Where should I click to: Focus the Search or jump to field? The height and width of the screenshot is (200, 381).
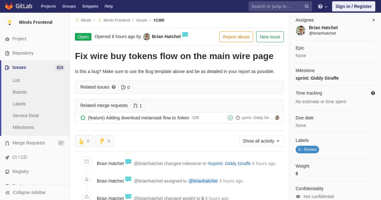(280, 6)
